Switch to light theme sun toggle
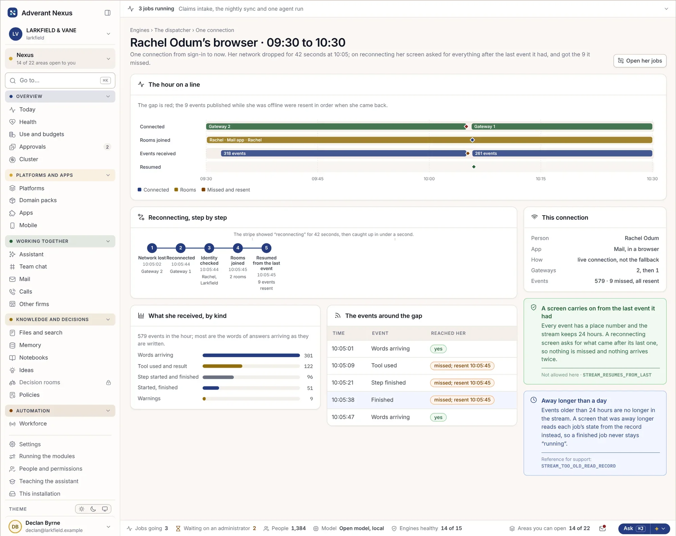The height and width of the screenshot is (536, 676). [x=81, y=509]
